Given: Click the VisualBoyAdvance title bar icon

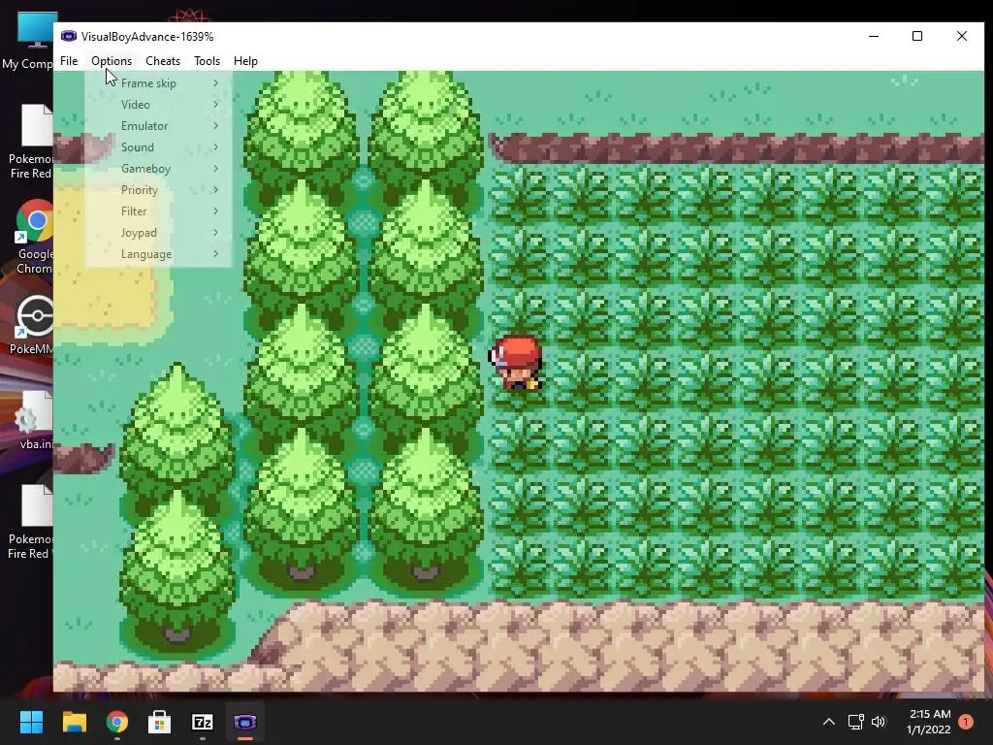Looking at the screenshot, I should tap(69, 36).
